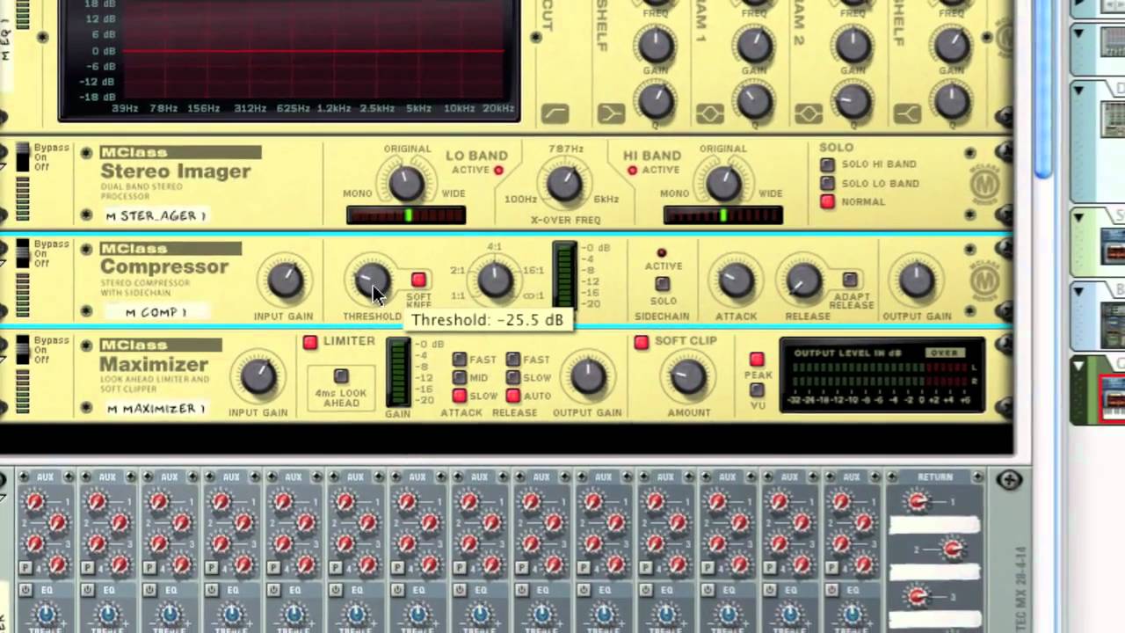
Task: Select Normal solo mode on the Stereo Imager
Action: 827,201
